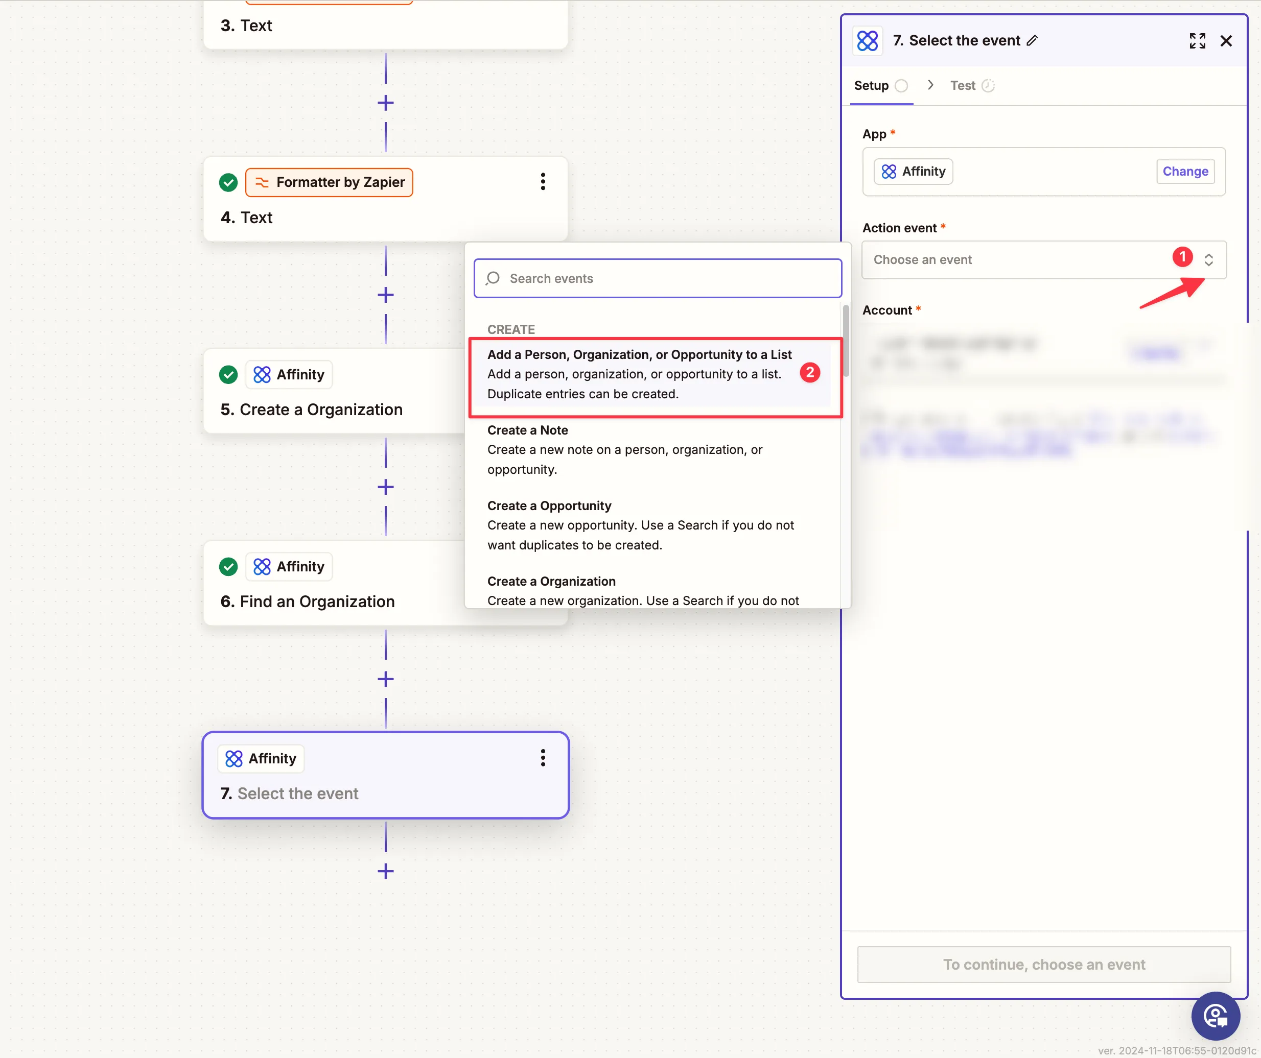This screenshot has width=1261, height=1058.
Task: Click the chevron between Setup and Test
Action: pos(930,85)
